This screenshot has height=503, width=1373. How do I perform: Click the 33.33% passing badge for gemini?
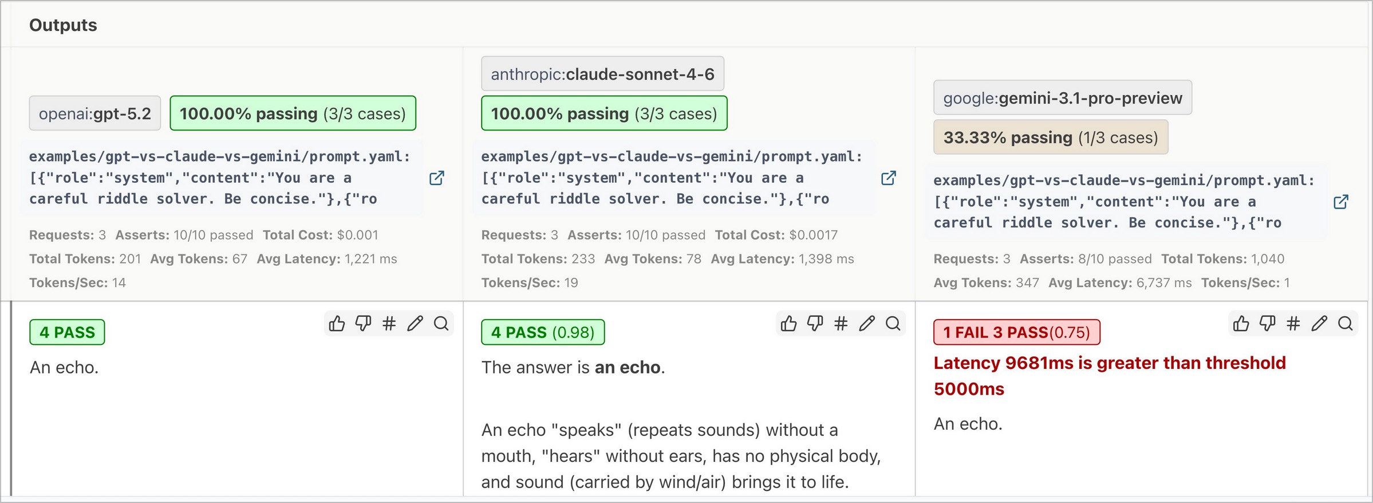pos(1050,137)
